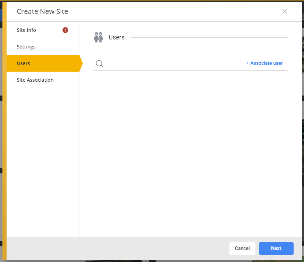Viewport: 304px width, 262px height.
Task: Click the horizontal divider line beside Users heading
Action: [x=210, y=37]
